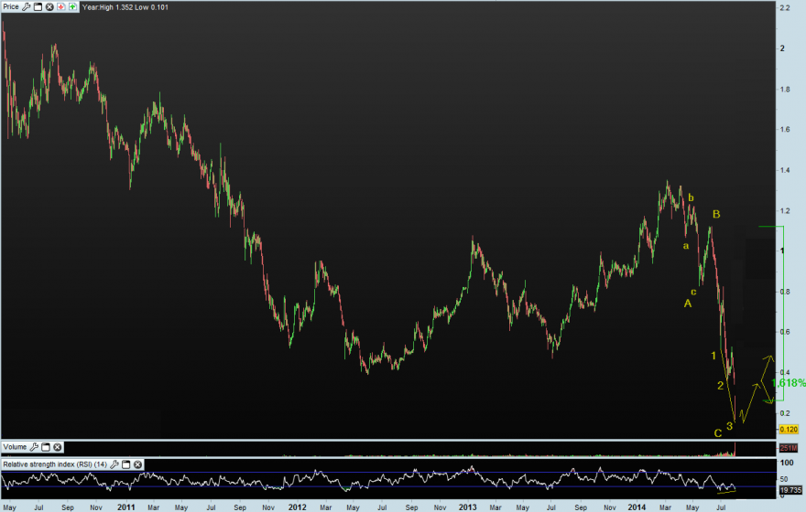Viewport: 806px width, 512px height.
Task: Maximize the Volume panel
Action: (46, 447)
